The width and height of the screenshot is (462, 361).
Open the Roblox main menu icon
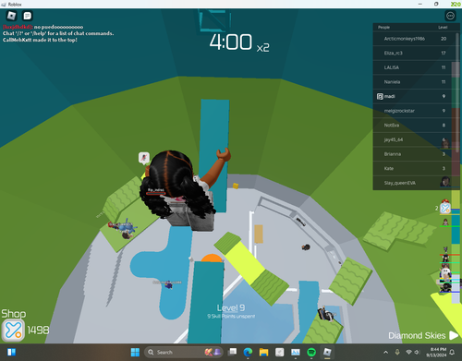click(12, 16)
